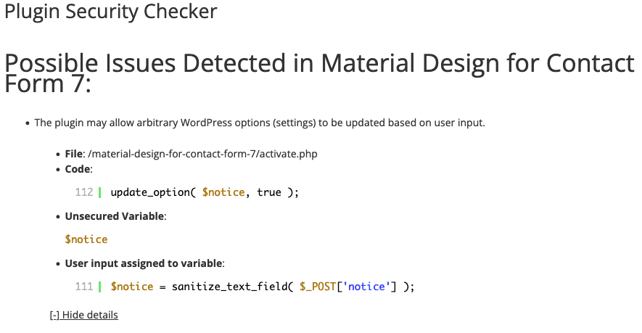The width and height of the screenshot is (642, 333).
Task: Click the sanitize_text_field code line 111
Action: click(x=263, y=287)
